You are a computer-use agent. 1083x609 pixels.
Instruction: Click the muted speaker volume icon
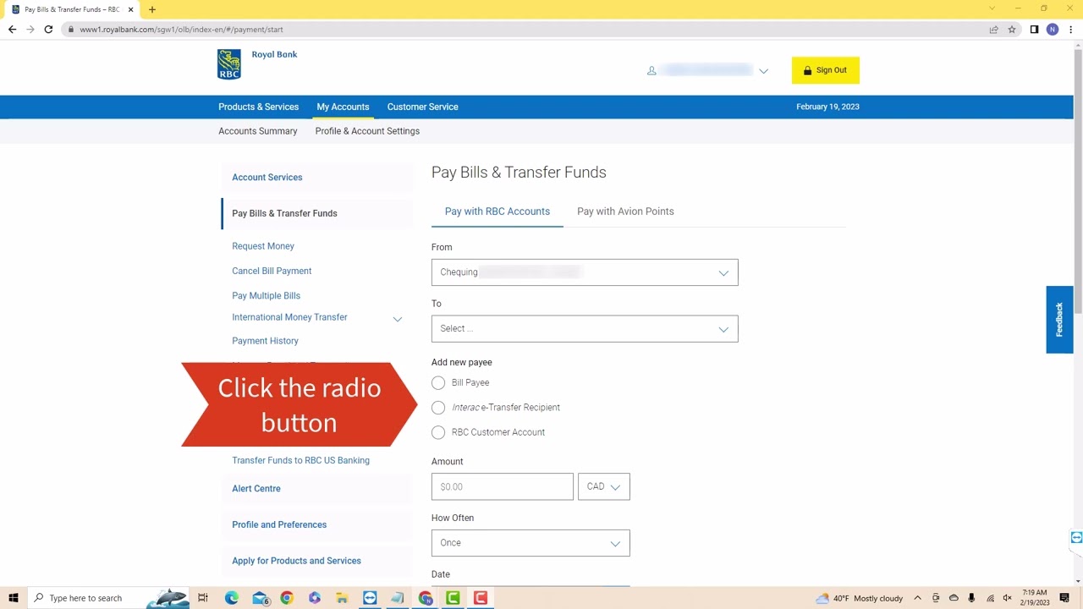click(x=1007, y=598)
